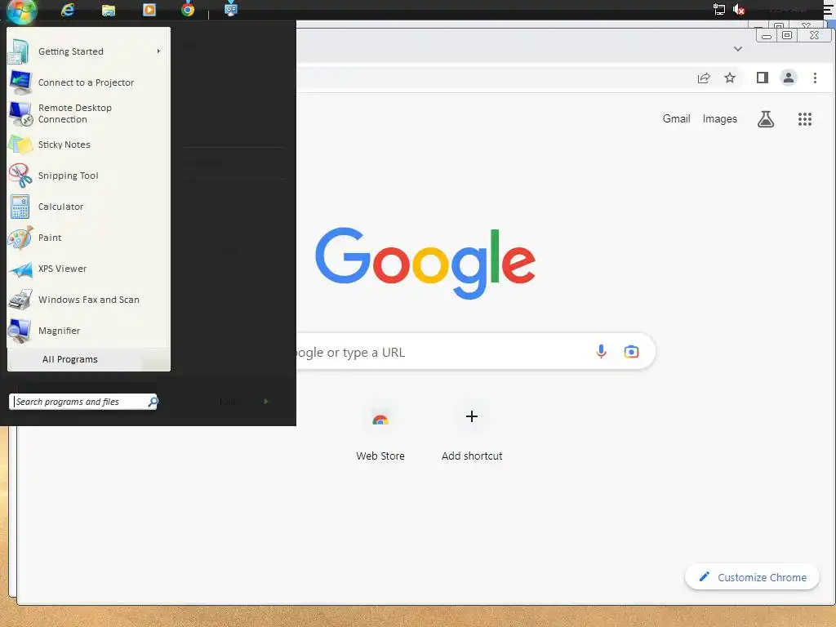Open Chrome three-dot menu

[x=815, y=78]
